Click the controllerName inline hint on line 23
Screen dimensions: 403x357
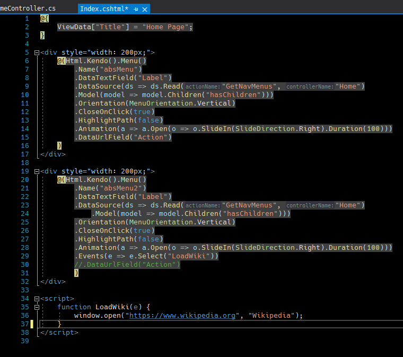(310, 205)
